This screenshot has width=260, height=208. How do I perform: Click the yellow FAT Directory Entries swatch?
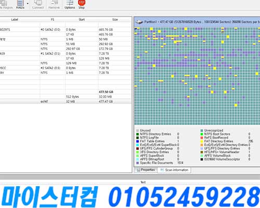(202, 141)
